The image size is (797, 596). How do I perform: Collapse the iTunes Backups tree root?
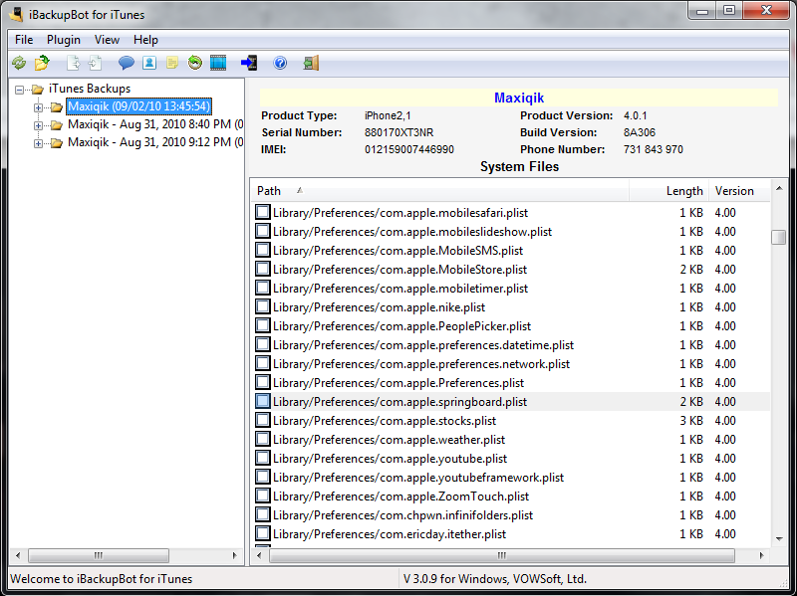19,90
